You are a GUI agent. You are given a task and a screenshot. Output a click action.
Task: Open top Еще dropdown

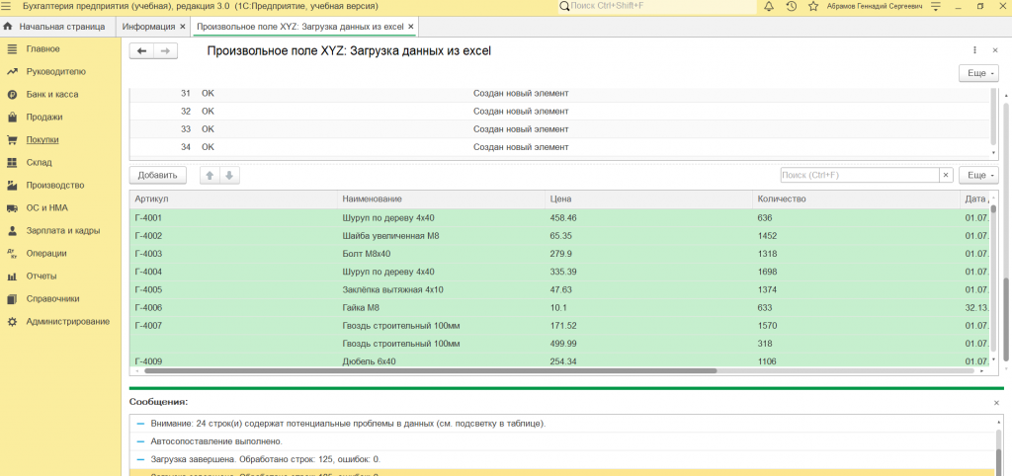979,73
